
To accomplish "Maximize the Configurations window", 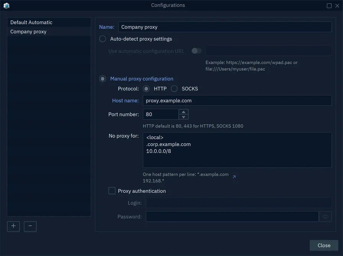I will [x=329, y=6].
